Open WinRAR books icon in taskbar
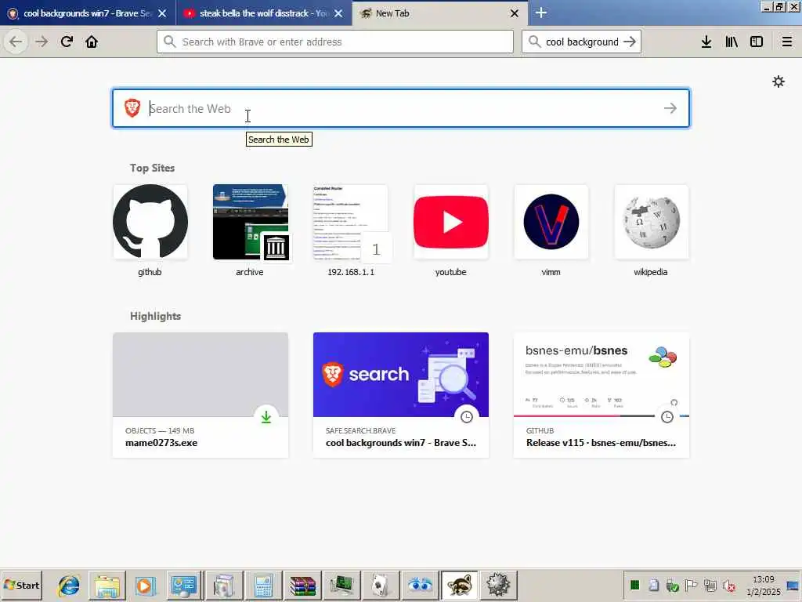 pos(303,585)
